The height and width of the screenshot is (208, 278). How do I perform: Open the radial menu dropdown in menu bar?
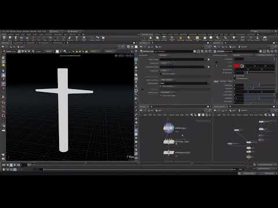[75, 31]
